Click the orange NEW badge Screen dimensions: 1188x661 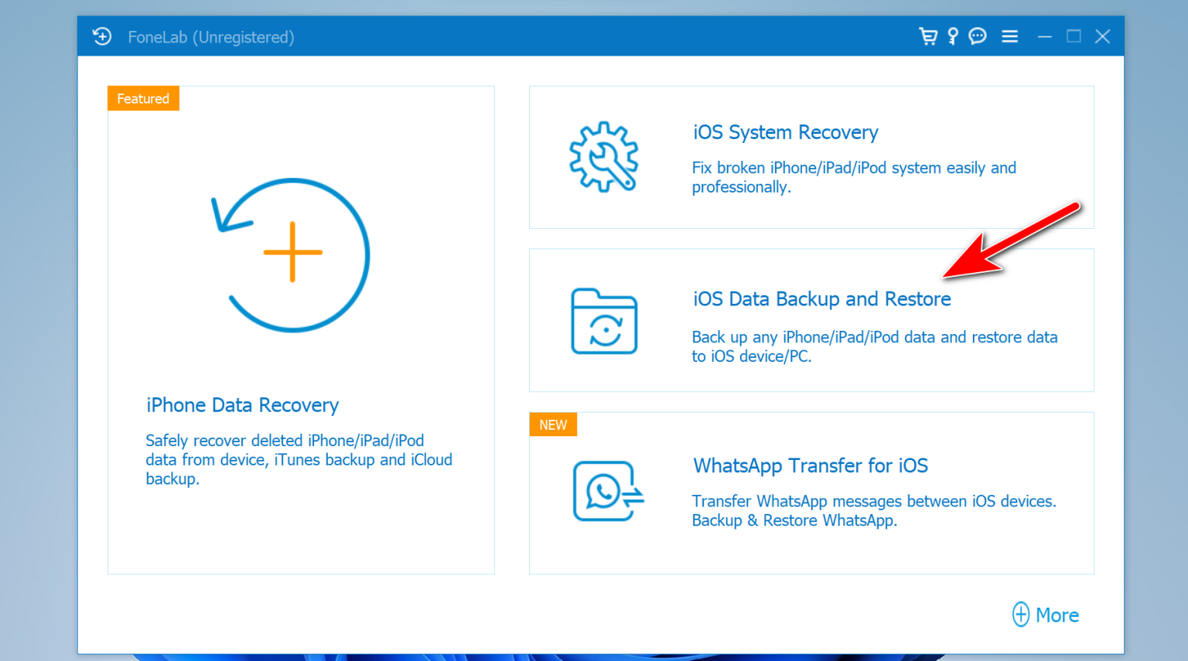point(553,424)
